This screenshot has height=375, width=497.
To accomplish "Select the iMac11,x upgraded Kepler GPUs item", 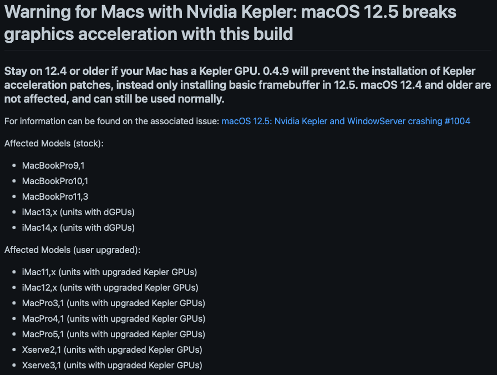I will point(110,272).
